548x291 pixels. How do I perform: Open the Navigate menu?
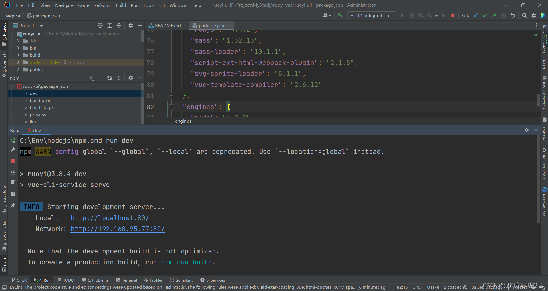(x=64, y=5)
